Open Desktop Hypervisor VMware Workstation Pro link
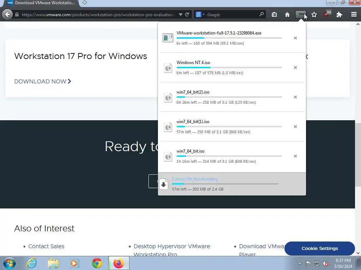 click(172, 250)
